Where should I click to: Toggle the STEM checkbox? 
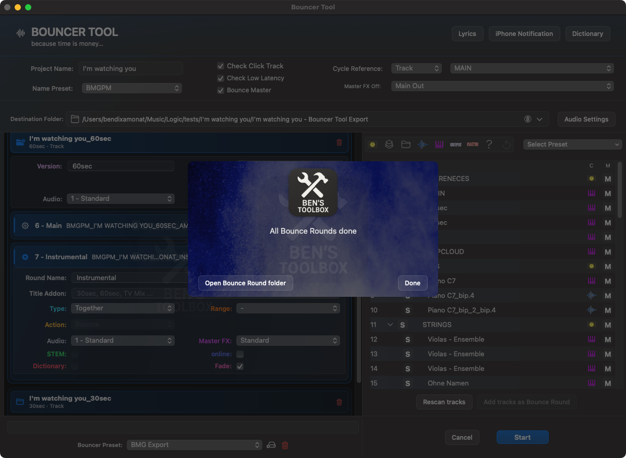(75, 354)
